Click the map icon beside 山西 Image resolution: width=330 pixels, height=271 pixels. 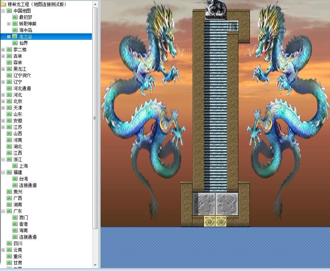[x=9, y=134]
